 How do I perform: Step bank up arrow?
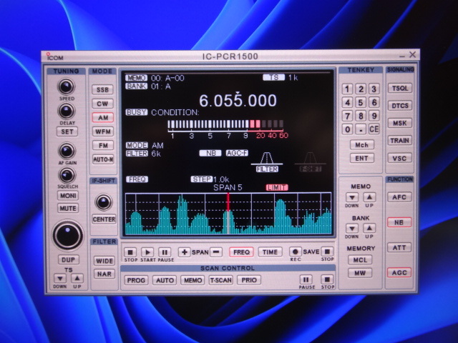(369, 228)
